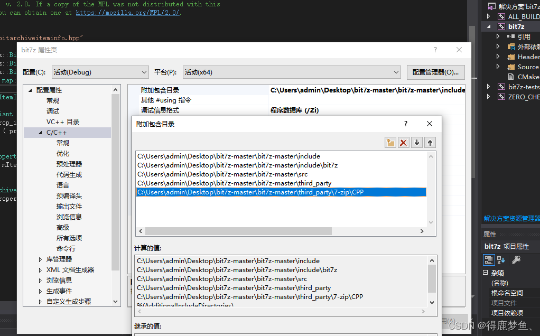Select 语言 under C/C++
Screen dimensions: 540x336
coord(63,185)
